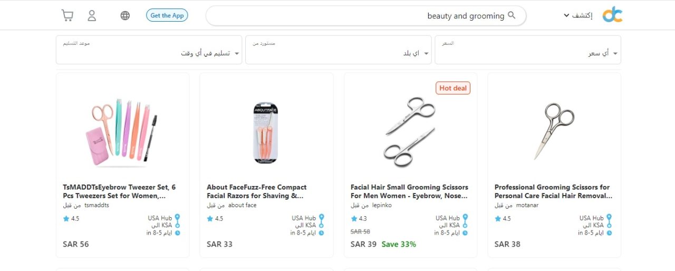
Task: Click the magnifier search icon in search bar
Action: click(512, 15)
